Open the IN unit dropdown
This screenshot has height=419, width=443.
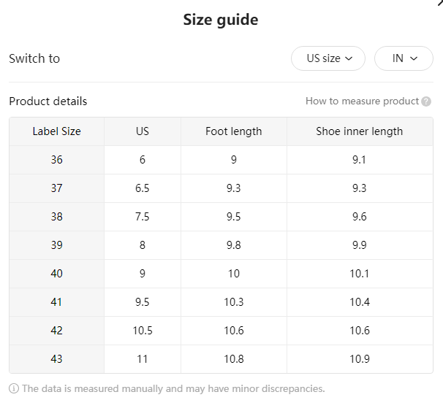tap(404, 58)
